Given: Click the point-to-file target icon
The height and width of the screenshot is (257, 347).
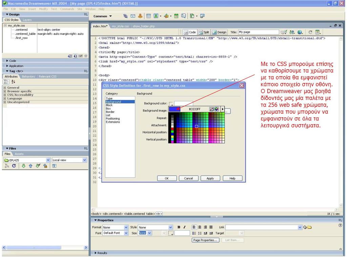Looking at the screenshot, I should 305,228.
